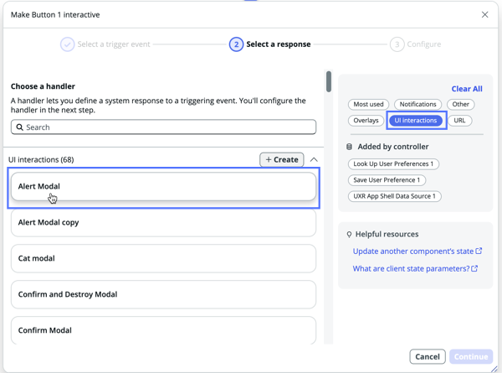
Task: Go back to Select a trigger event step
Action: (x=114, y=44)
